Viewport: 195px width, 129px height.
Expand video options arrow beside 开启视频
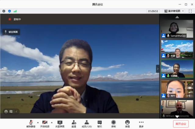tap(51, 122)
